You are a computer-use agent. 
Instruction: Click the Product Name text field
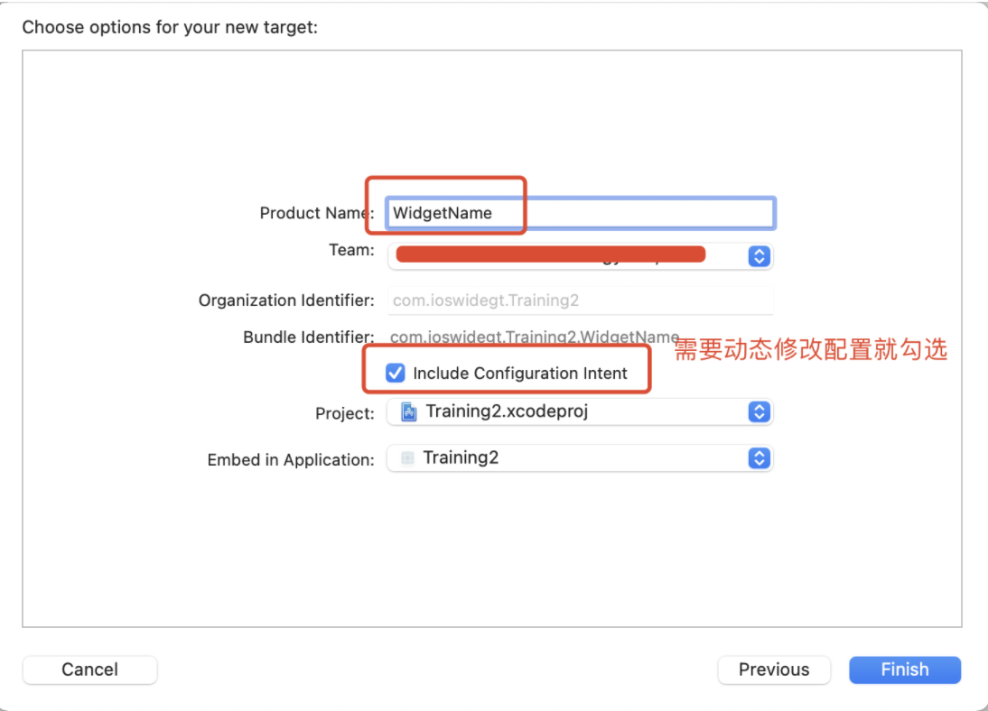[x=580, y=213]
